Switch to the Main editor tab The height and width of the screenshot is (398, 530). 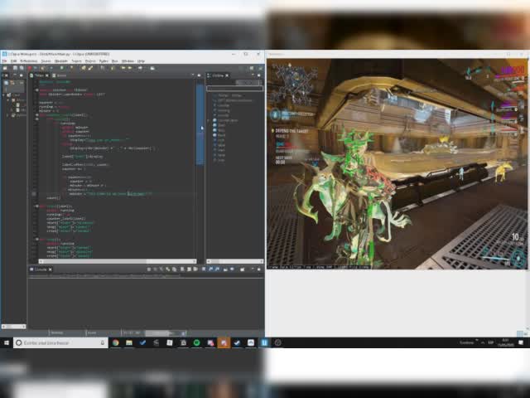click(x=40, y=75)
